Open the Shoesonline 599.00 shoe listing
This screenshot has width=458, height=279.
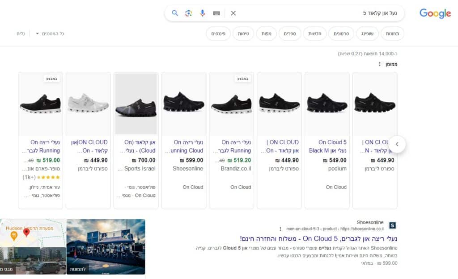coord(184,146)
